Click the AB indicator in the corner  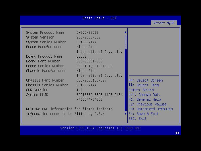click(x=177, y=133)
